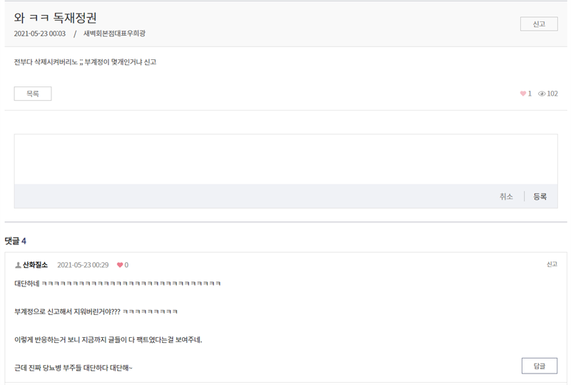Click the post date 2021-05-23 00:03
Image resolution: width=571 pixels, height=385 pixels.
click(x=40, y=34)
